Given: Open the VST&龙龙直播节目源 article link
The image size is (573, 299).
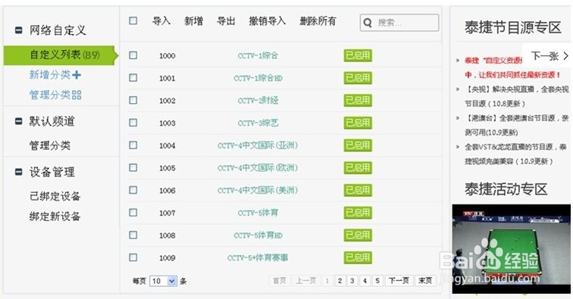Looking at the screenshot, I should coord(515,154).
